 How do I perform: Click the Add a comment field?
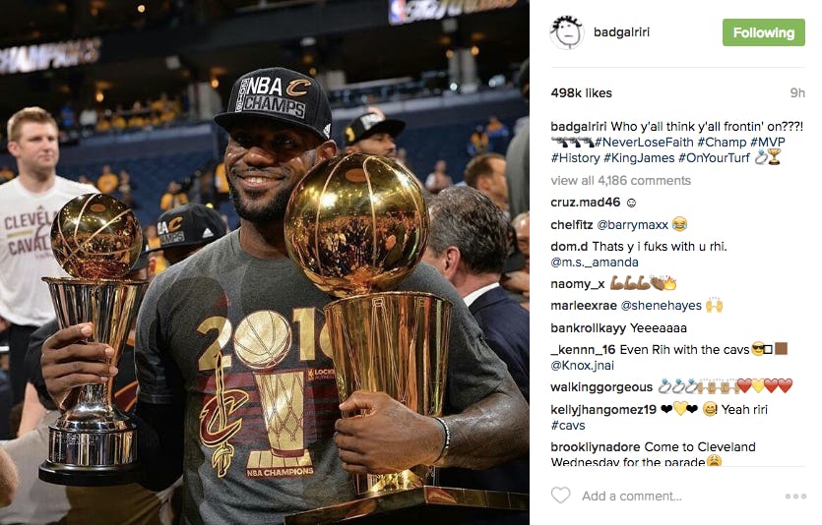click(x=632, y=496)
